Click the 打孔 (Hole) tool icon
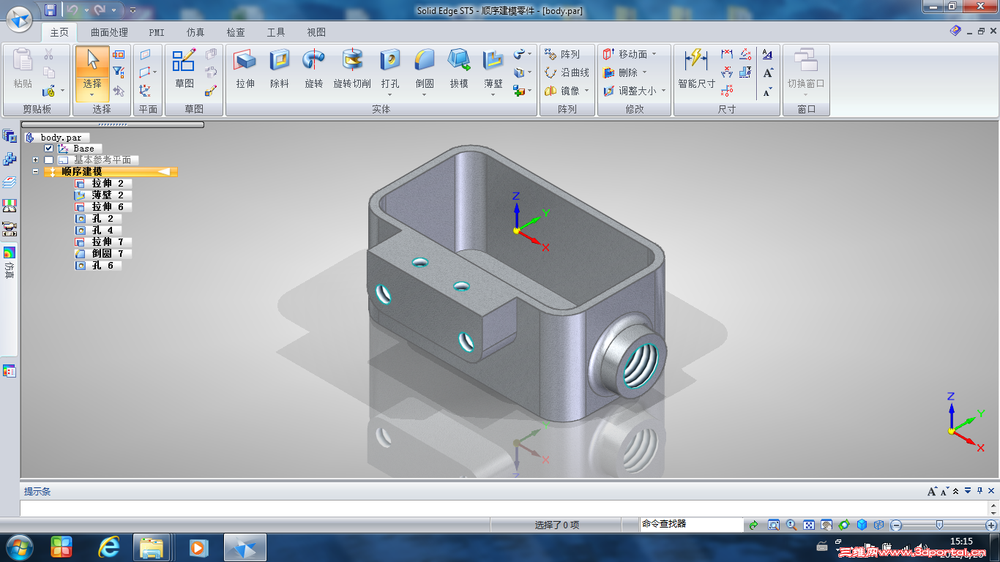Image resolution: width=1000 pixels, height=562 pixels. [390, 60]
